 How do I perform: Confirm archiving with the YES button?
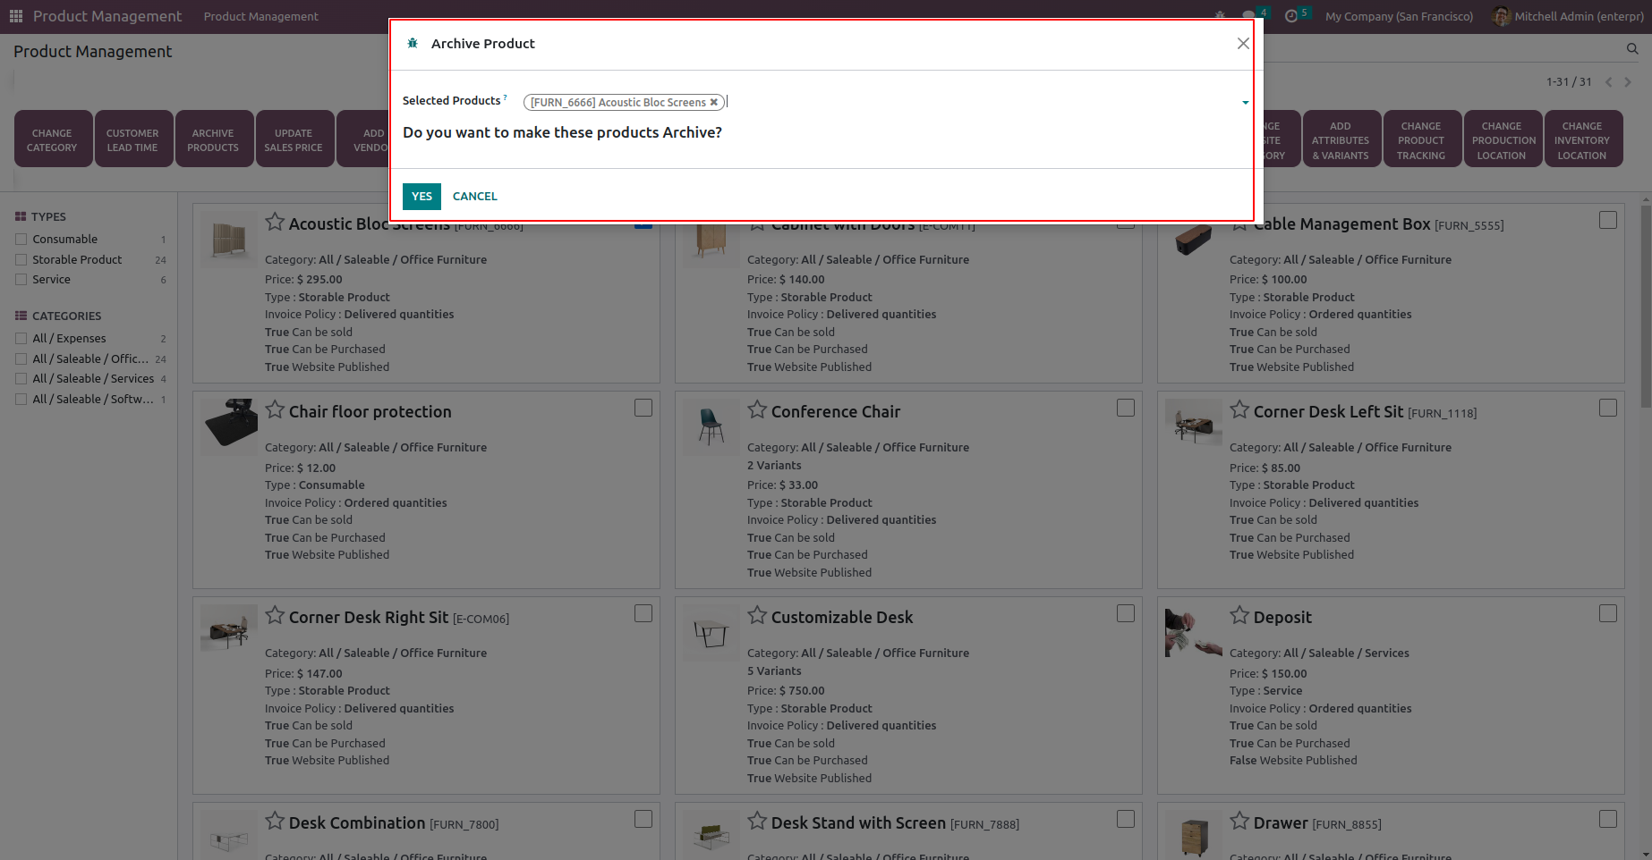pos(422,196)
